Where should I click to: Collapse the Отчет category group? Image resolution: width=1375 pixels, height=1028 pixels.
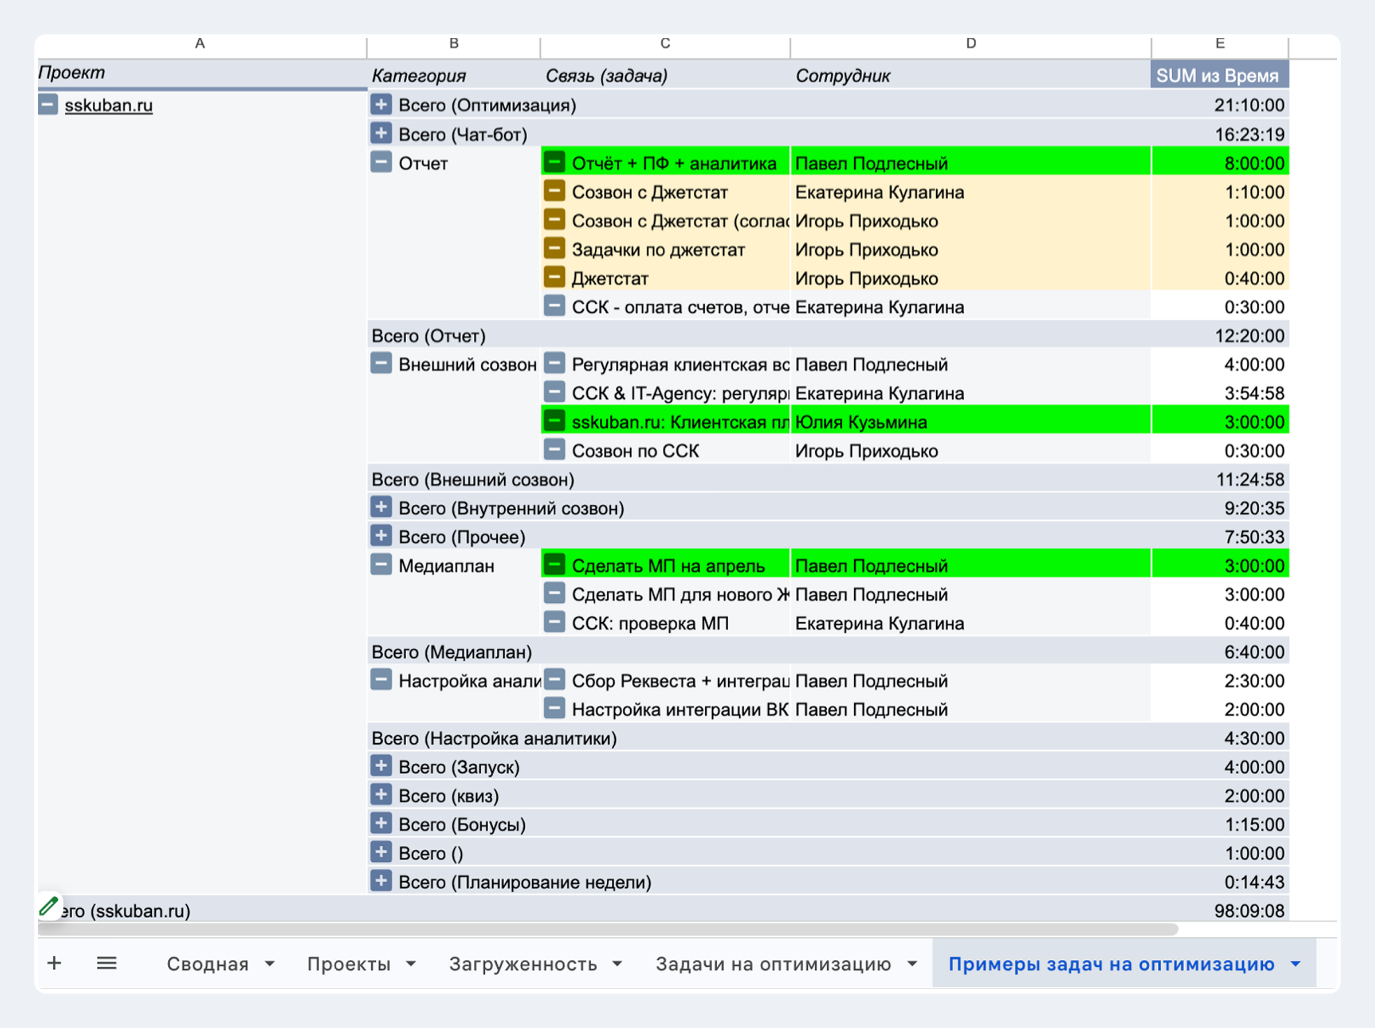click(x=381, y=162)
